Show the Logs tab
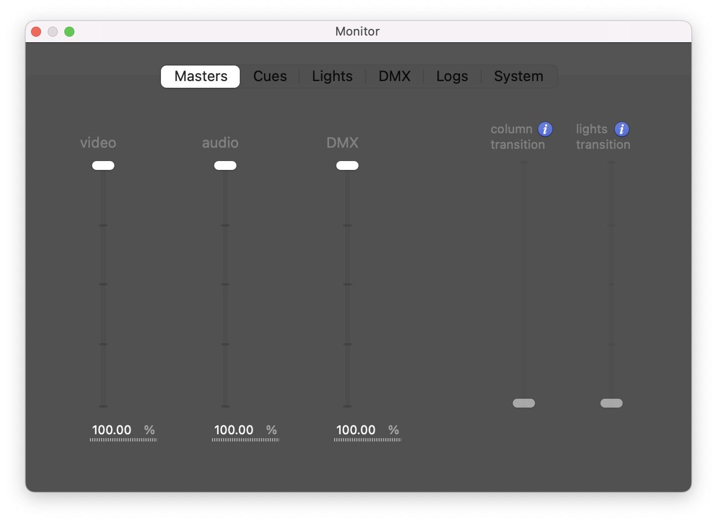Viewport: 717px width, 522px height. coord(452,77)
